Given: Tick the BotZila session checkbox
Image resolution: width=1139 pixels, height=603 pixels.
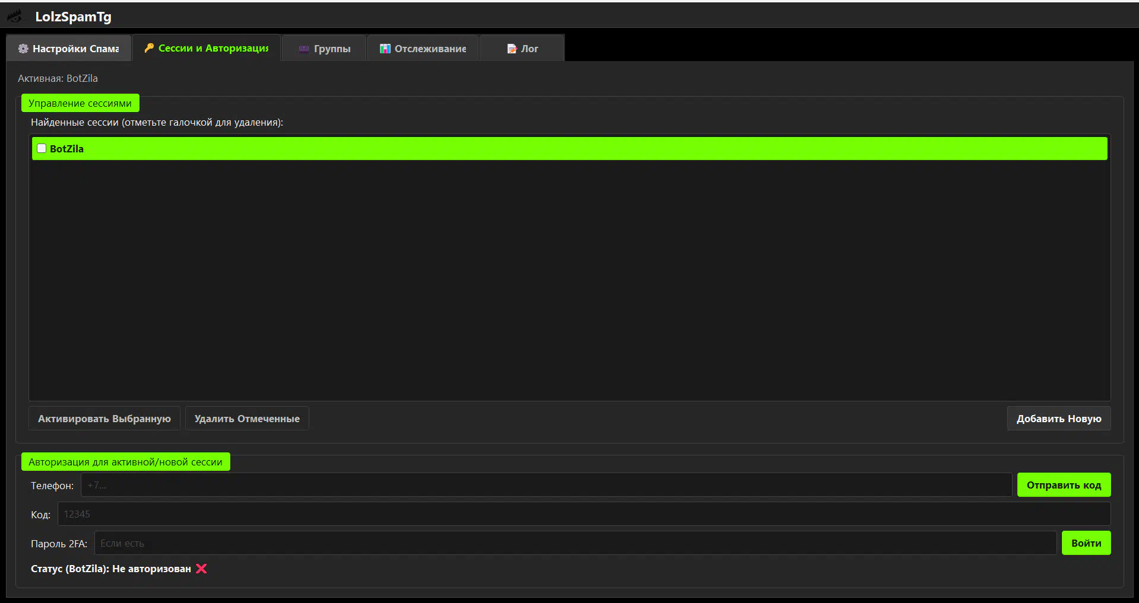Looking at the screenshot, I should (42, 148).
